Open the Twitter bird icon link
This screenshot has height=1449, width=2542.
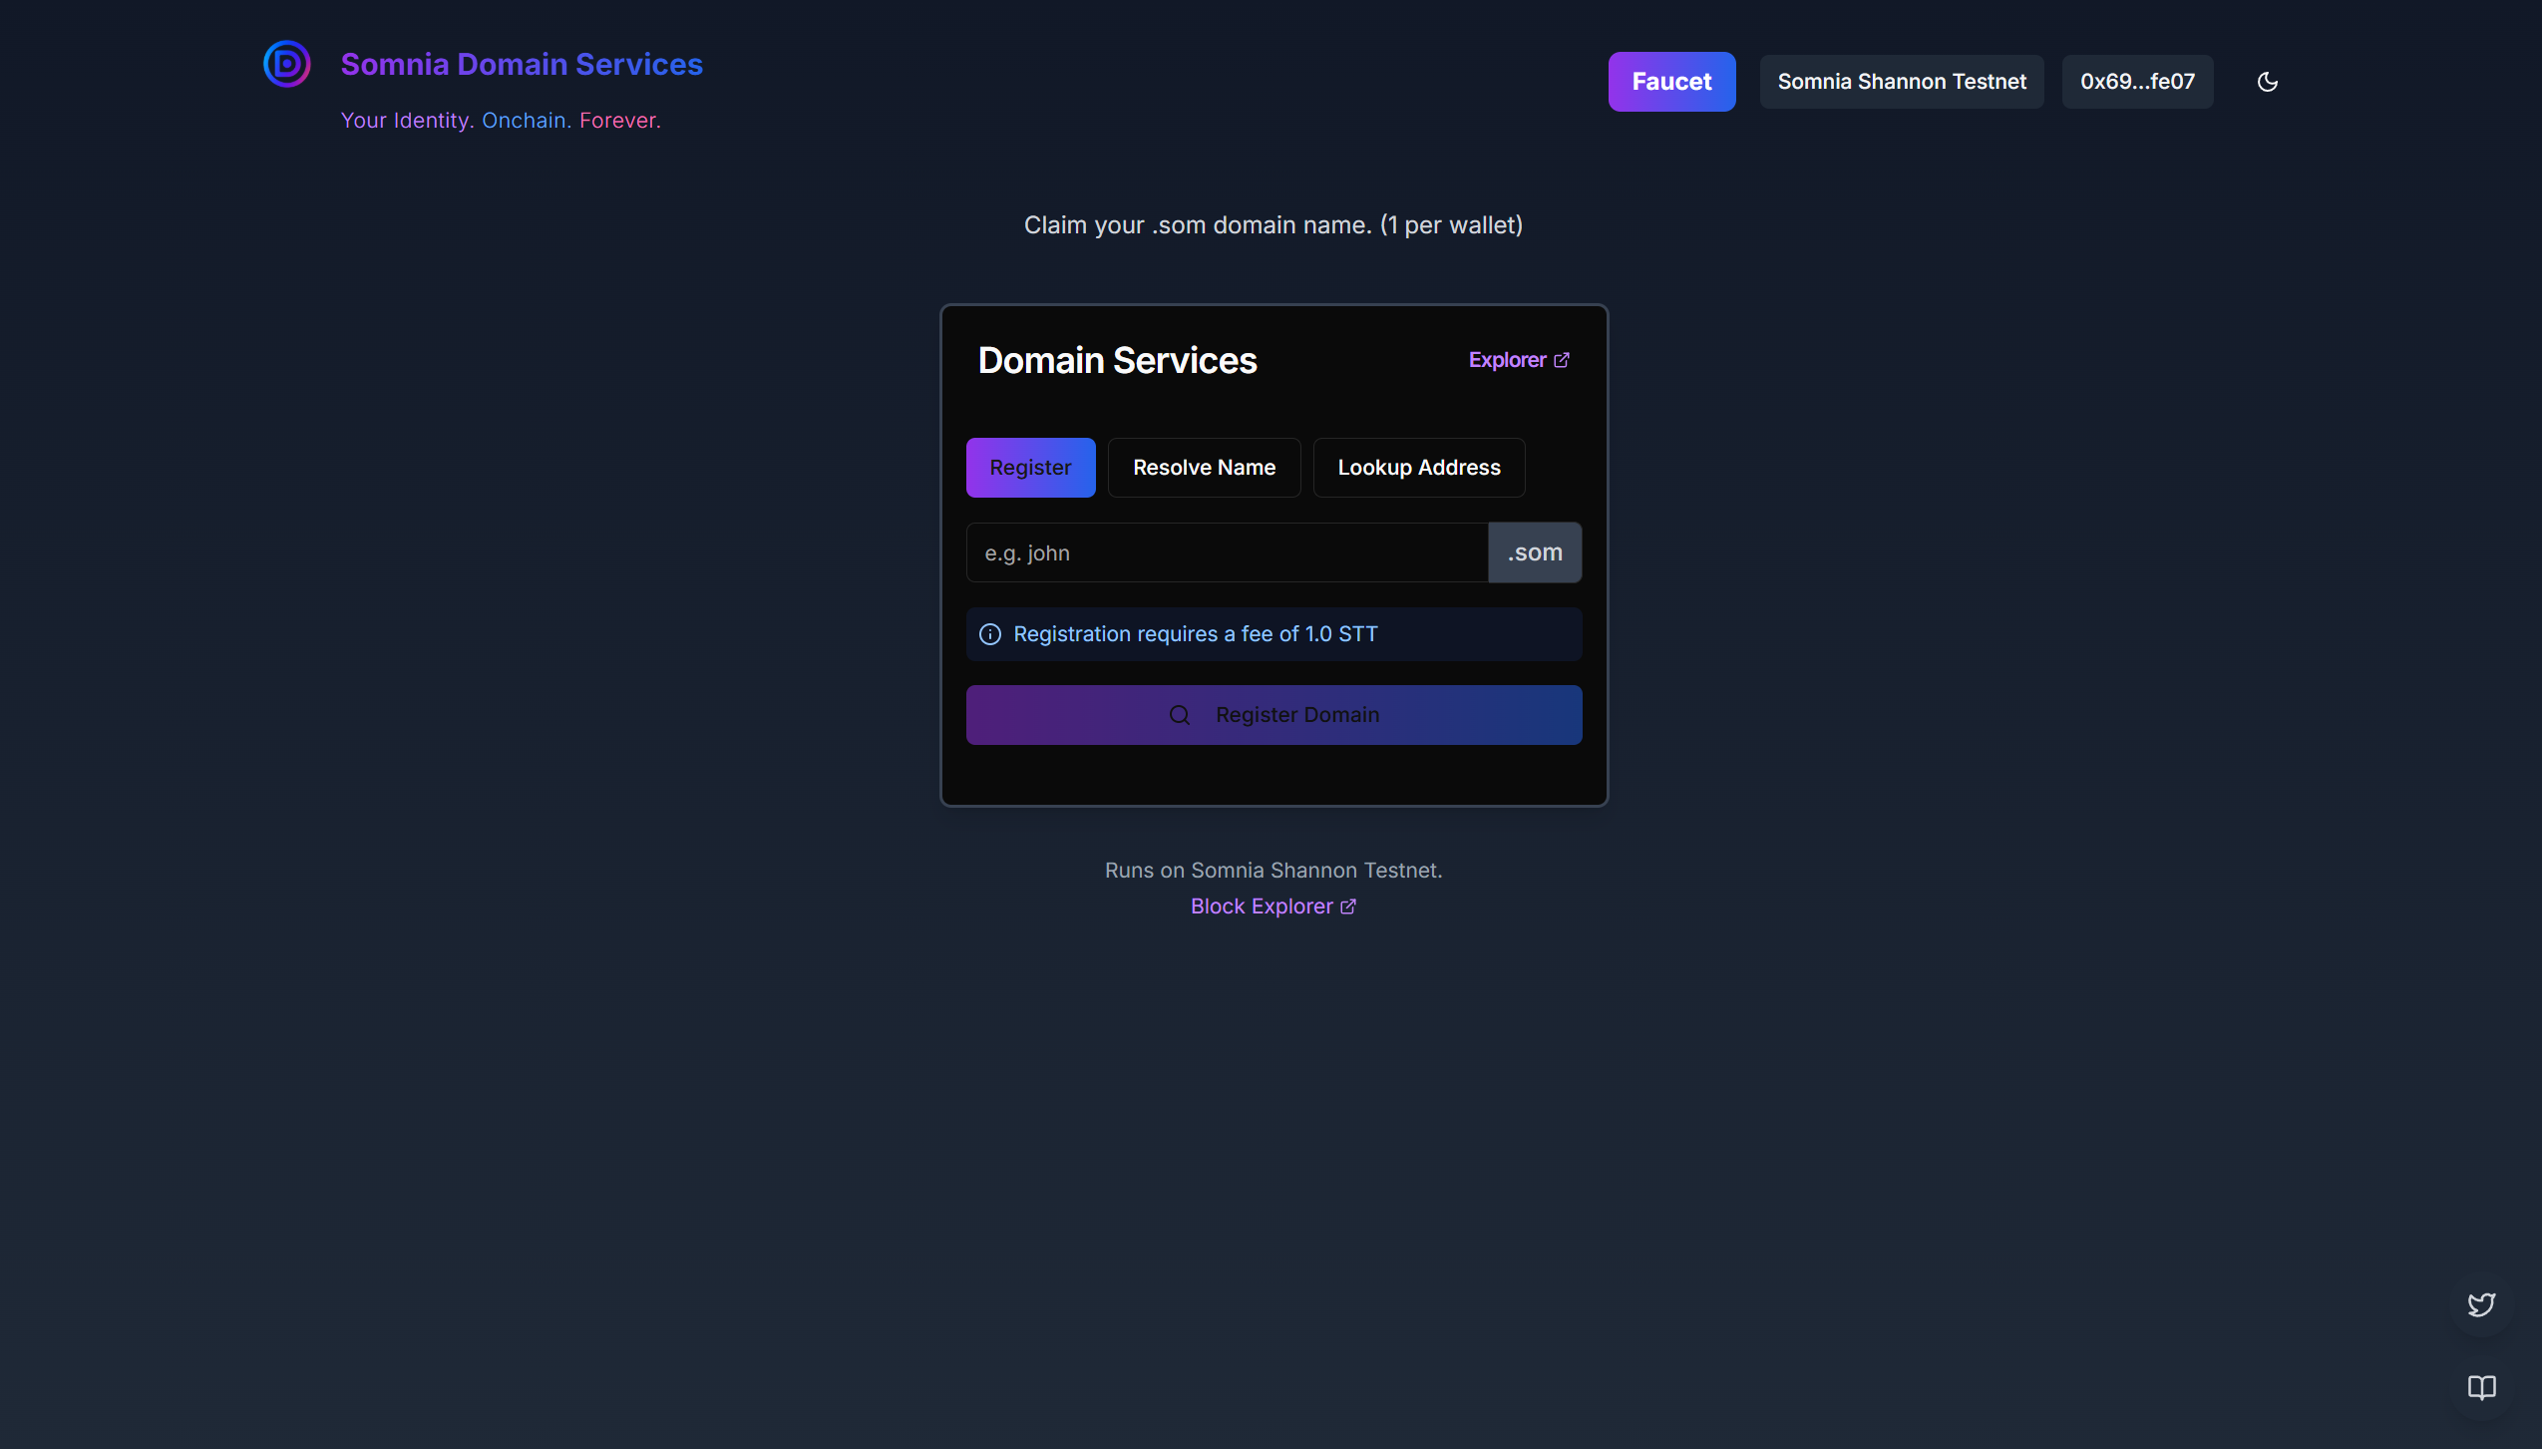tap(2481, 1304)
